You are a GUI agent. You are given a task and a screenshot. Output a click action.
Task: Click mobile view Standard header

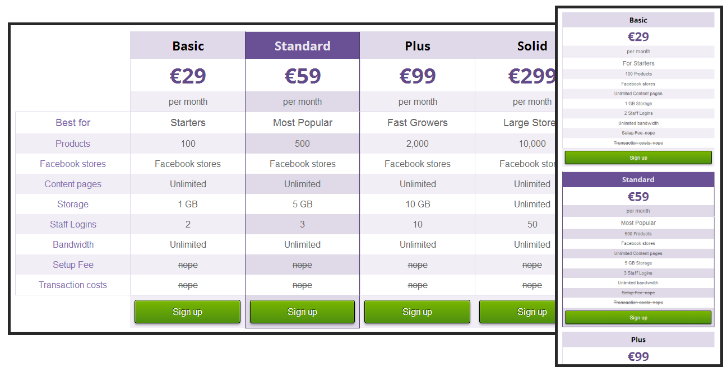point(638,180)
